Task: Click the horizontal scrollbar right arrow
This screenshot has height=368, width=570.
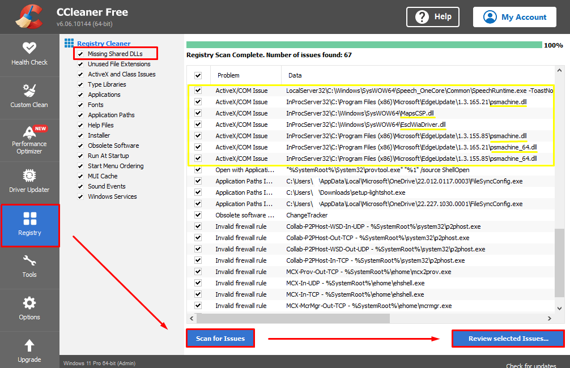Action: click(x=549, y=318)
